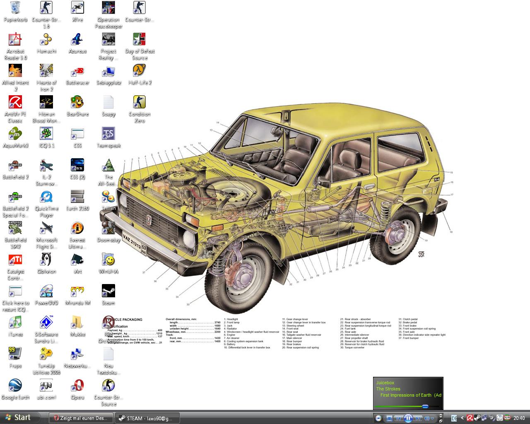Viewport: 530px width, 424px height.
Task: Switch to STEAM taskbar window
Action: point(148,418)
